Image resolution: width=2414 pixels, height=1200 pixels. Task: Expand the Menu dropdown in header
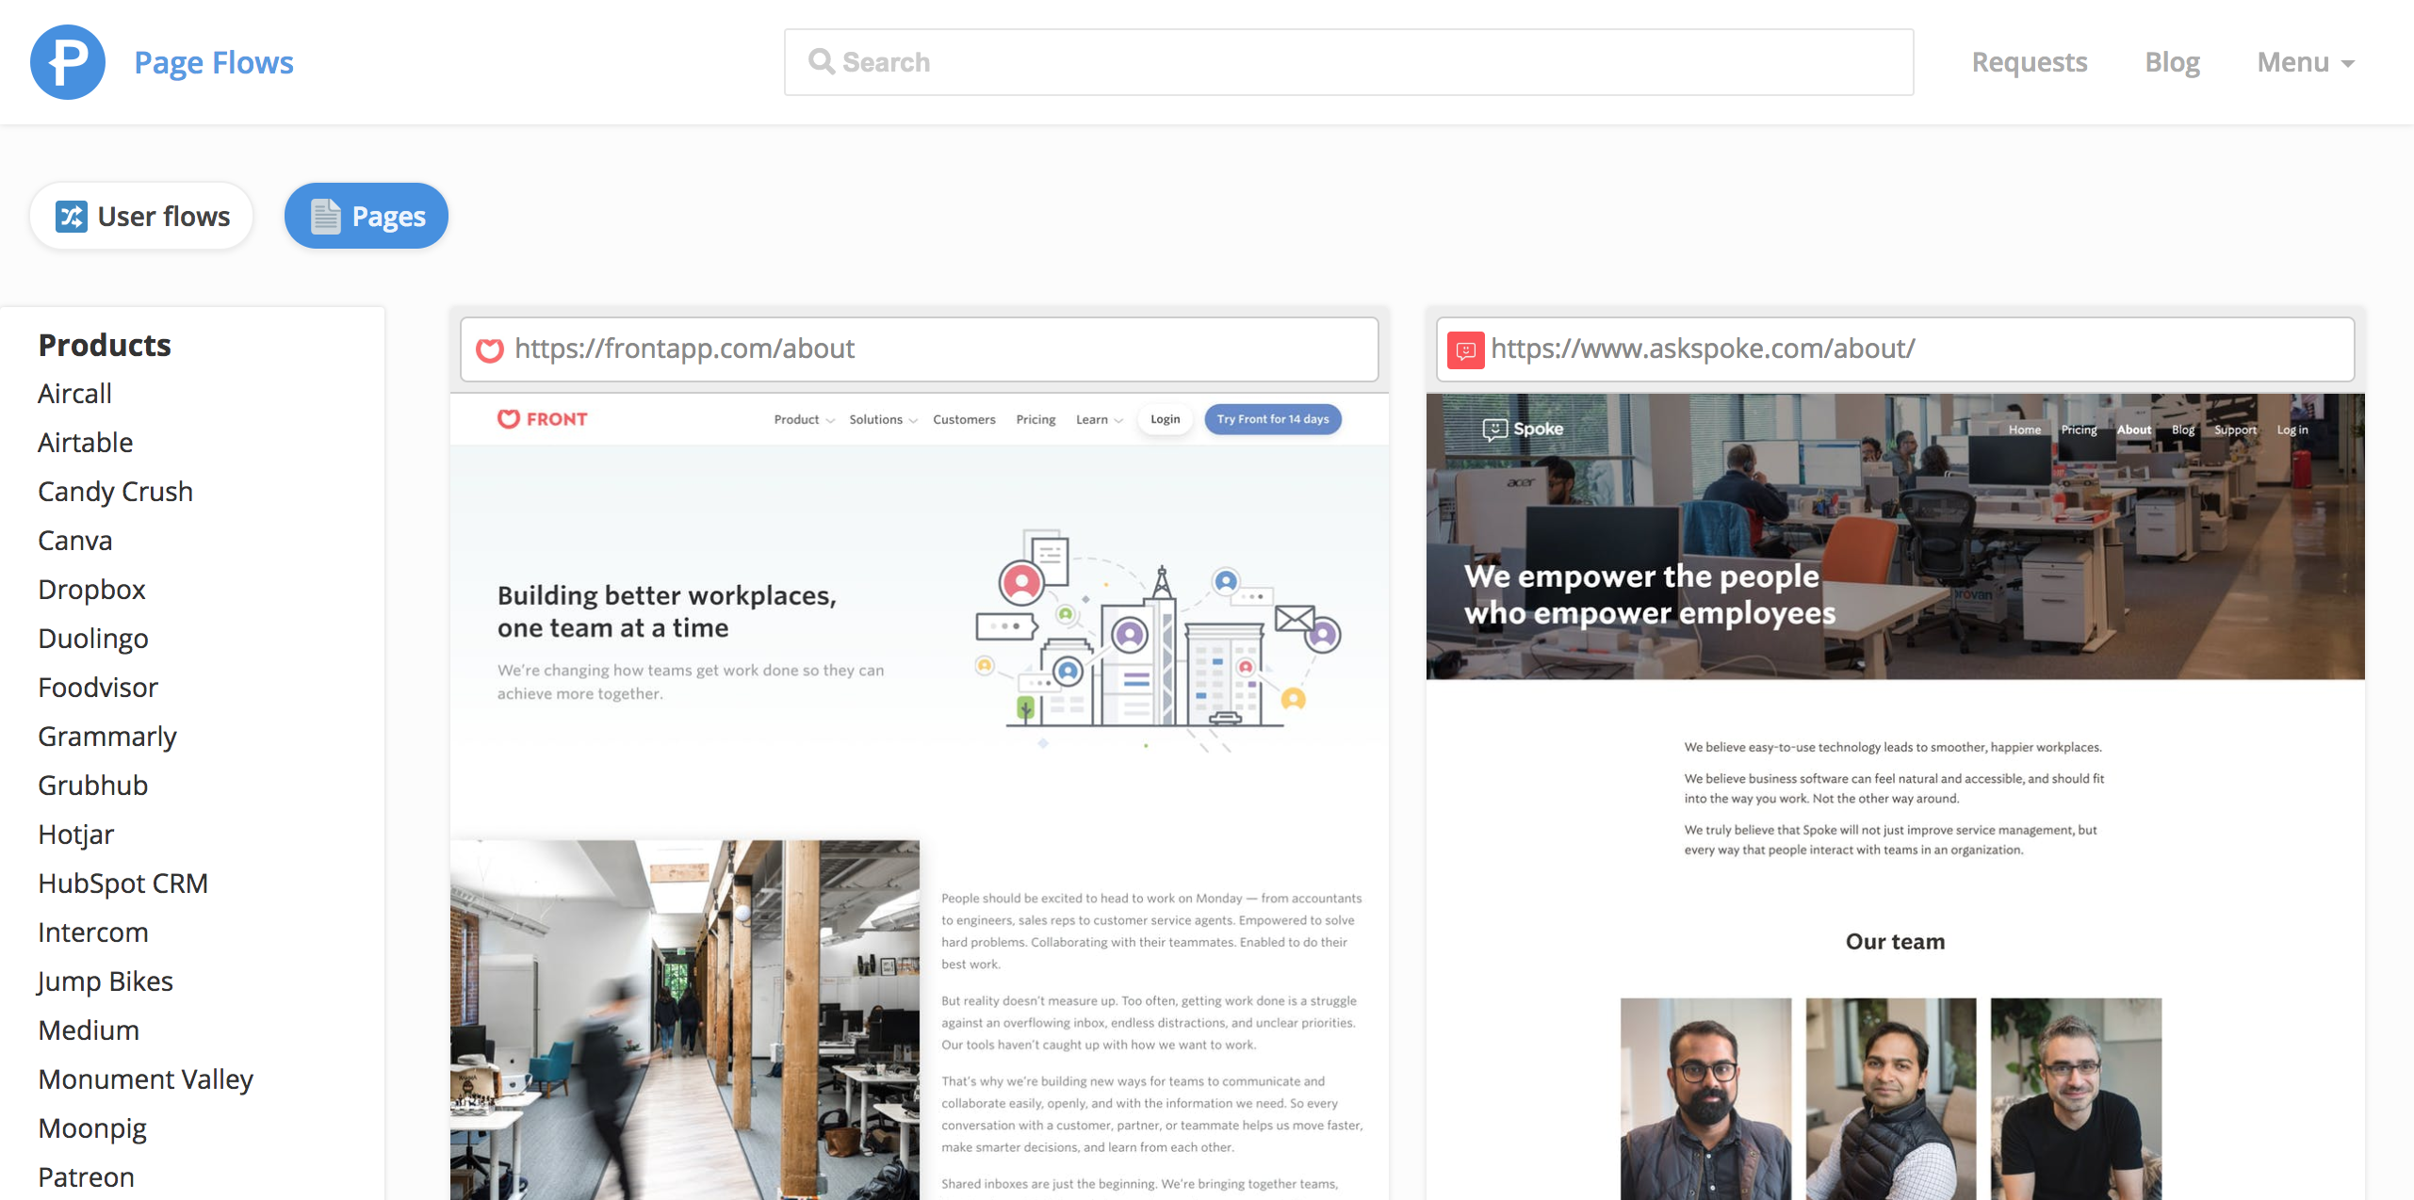[2305, 62]
